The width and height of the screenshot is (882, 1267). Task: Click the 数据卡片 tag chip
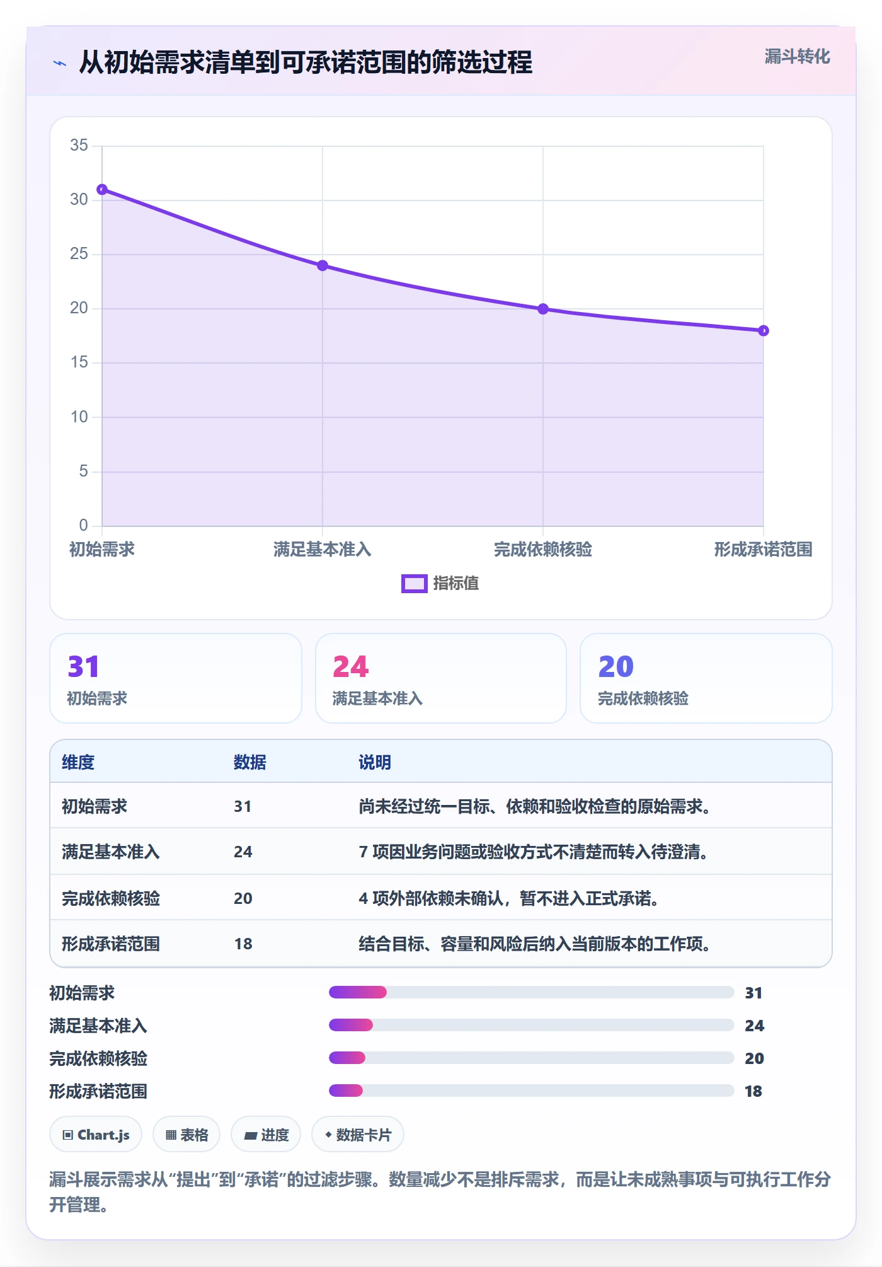[357, 1135]
